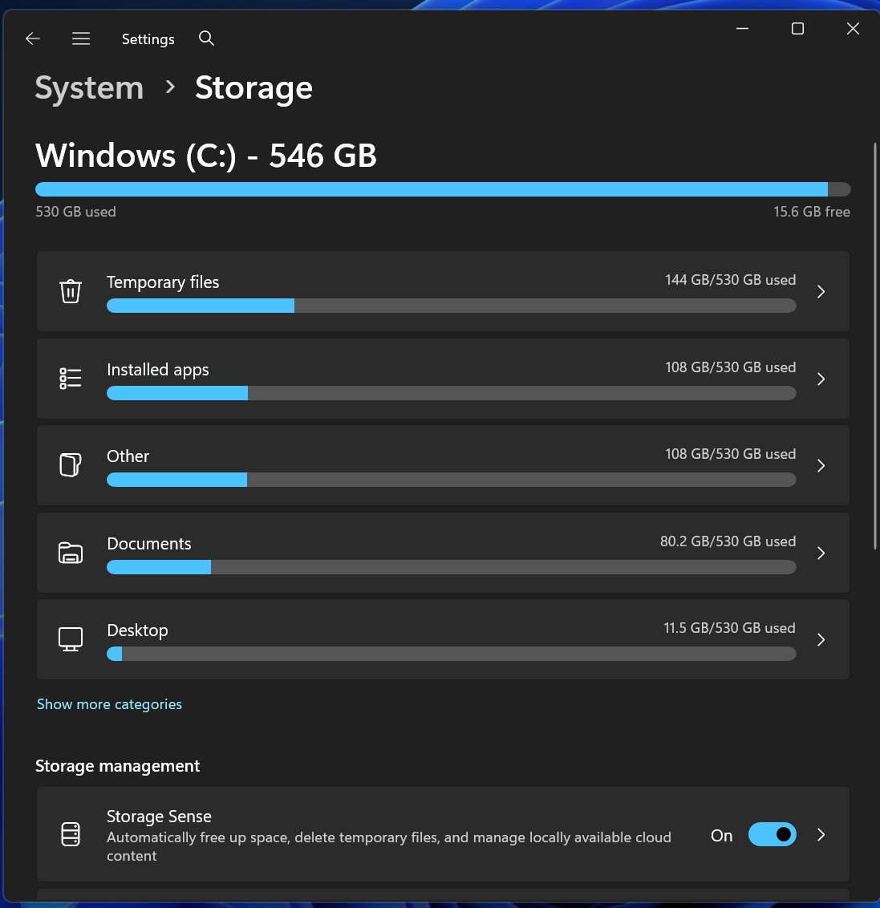880x908 pixels.
Task: Click the Other category phone icon
Action: point(71,465)
